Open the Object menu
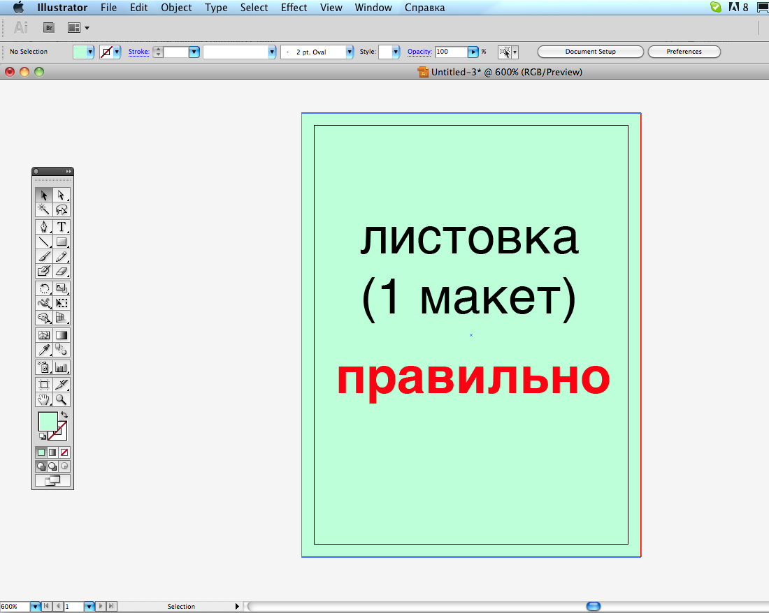Image resolution: width=769 pixels, height=613 pixels. [176, 8]
